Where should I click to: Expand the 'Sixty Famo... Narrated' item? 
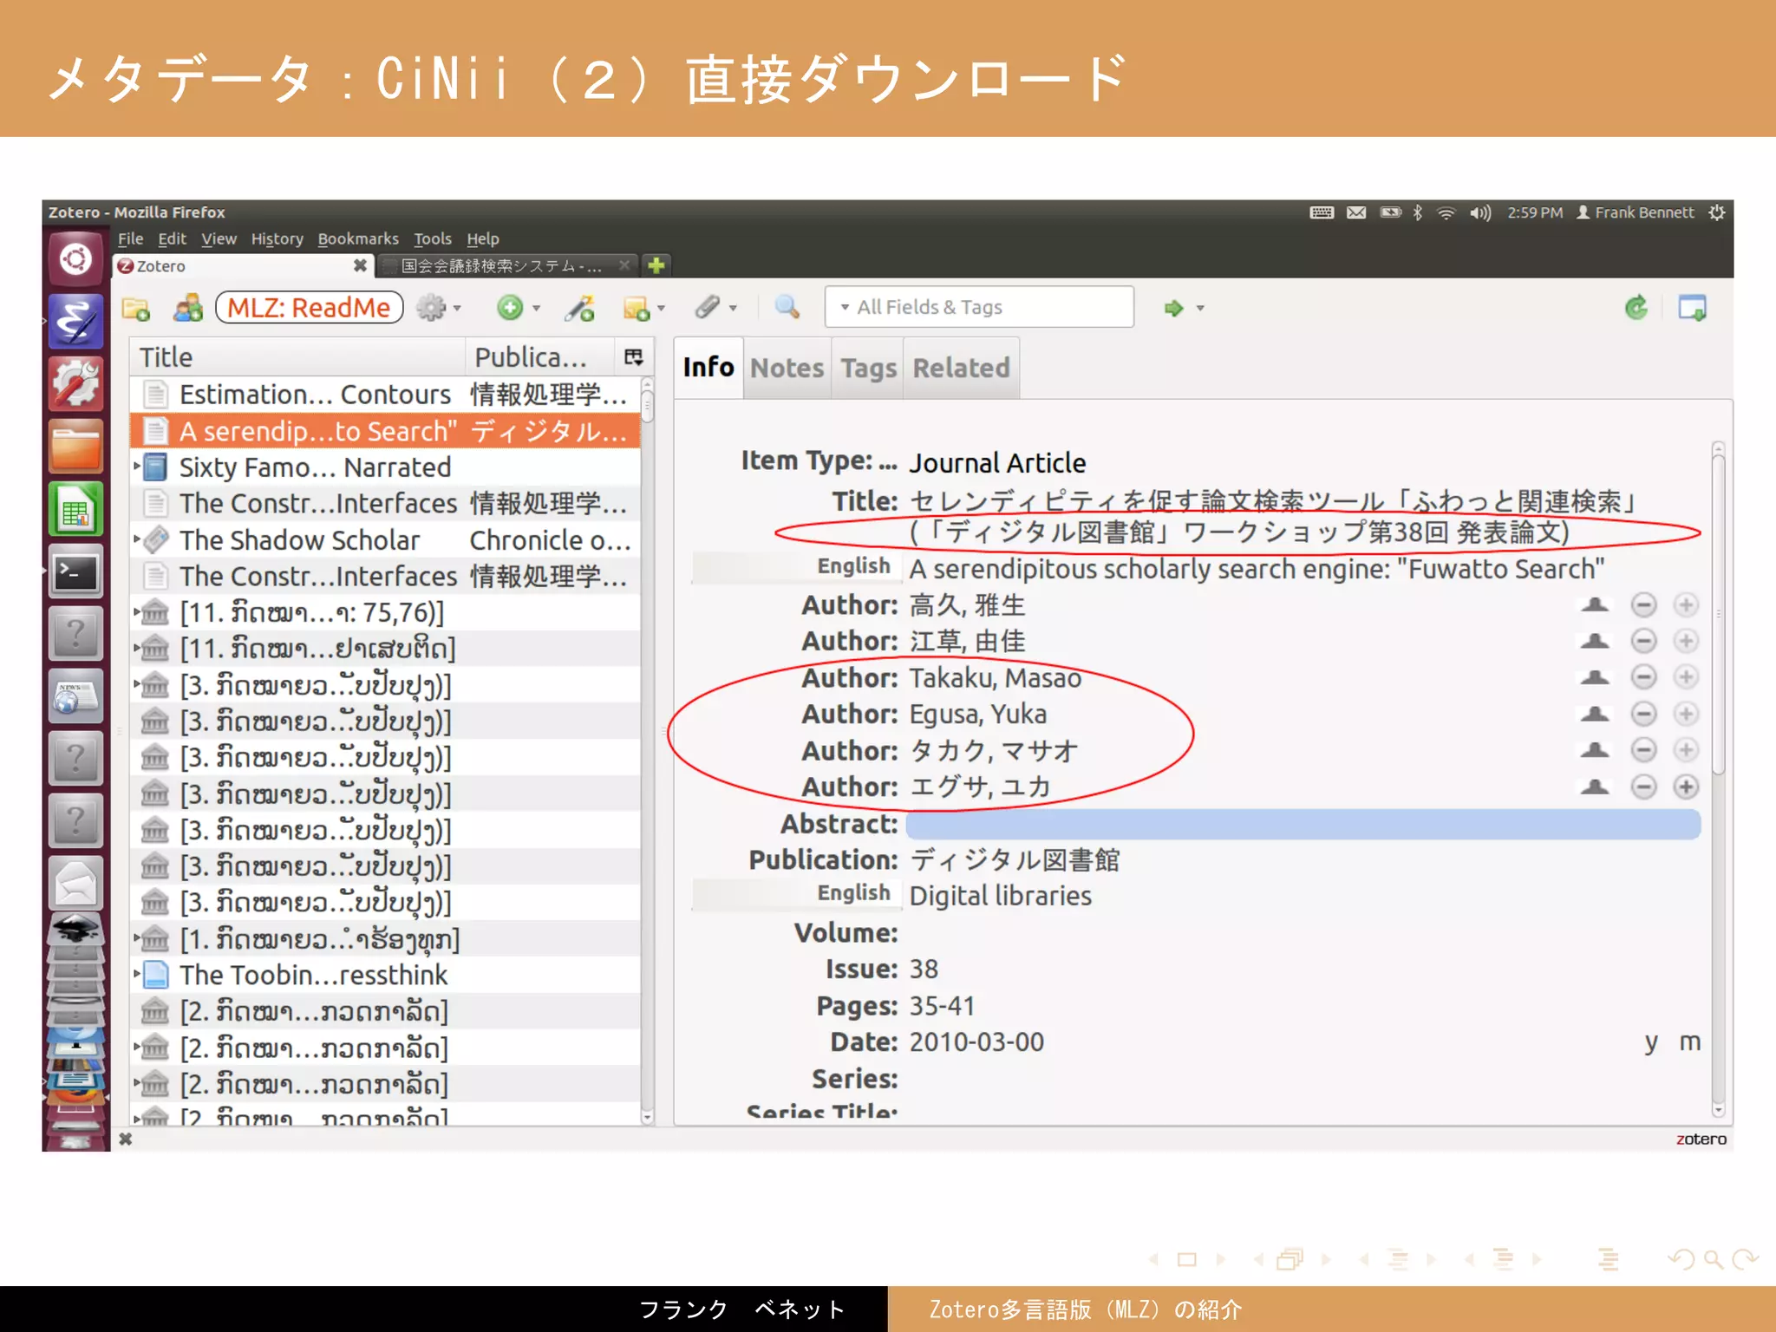click(x=137, y=467)
